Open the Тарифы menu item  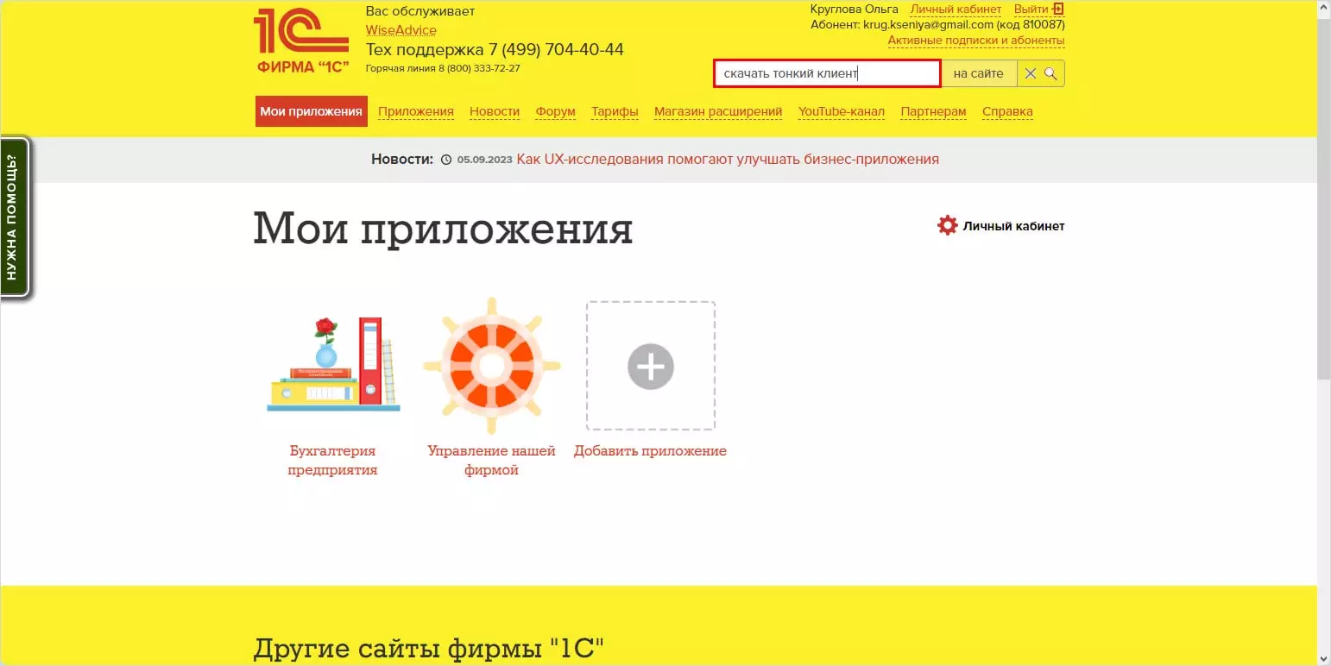(x=615, y=111)
